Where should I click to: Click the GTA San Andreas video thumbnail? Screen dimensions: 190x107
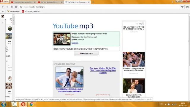tap(62, 39)
